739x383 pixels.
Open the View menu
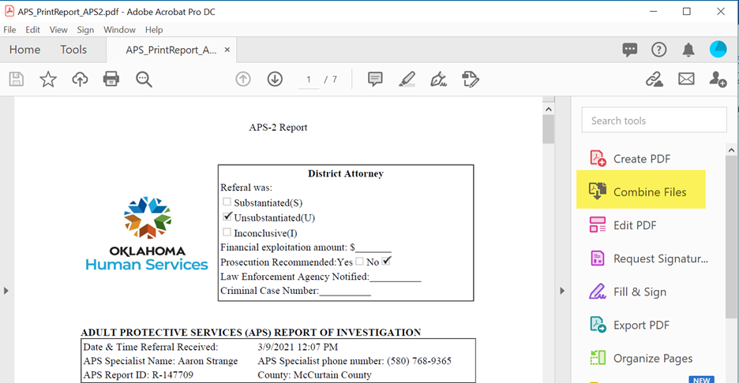[x=58, y=30]
